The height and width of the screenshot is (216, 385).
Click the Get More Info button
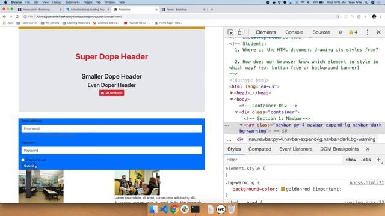coord(111,93)
